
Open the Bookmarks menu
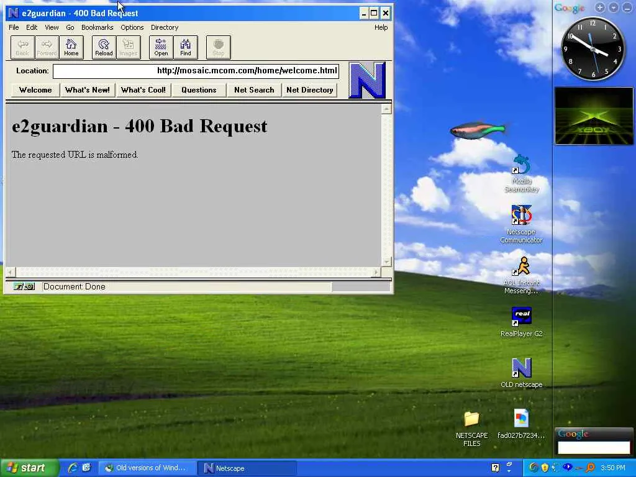[98, 27]
